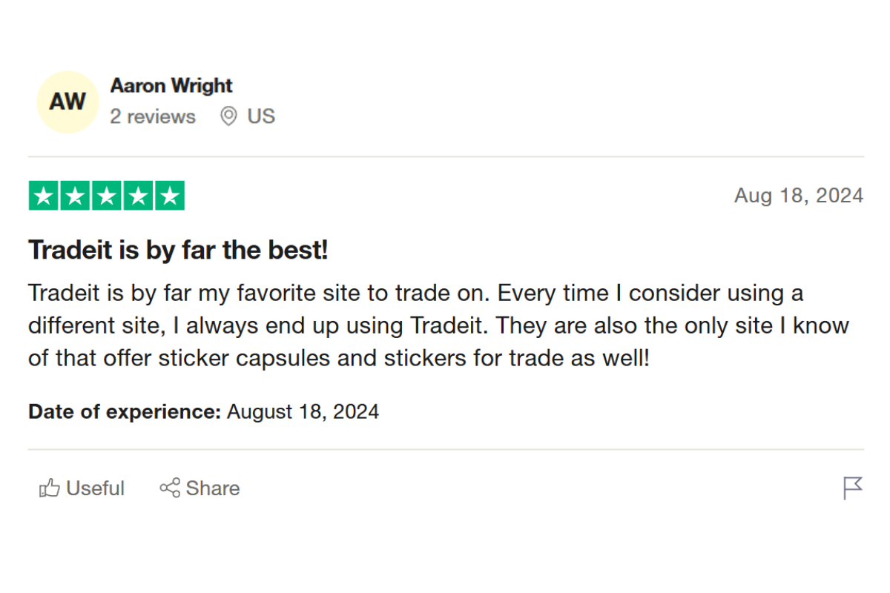View Aaron Wright's 2 reviews
This screenshot has width=890, height=593.
(153, 116)
